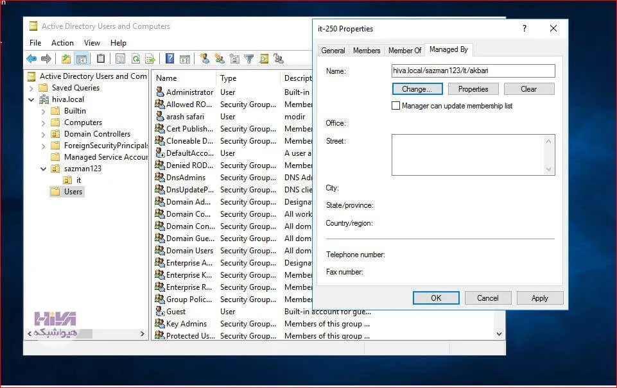Click the Create new user icon
Image resolution: width=617 pixels, height=388 pixels.
pyautogui.click(x=204, y=58)
